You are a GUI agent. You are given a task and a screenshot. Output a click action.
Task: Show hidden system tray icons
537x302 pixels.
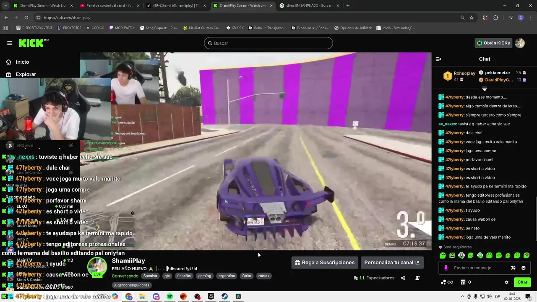pos(462,297)
